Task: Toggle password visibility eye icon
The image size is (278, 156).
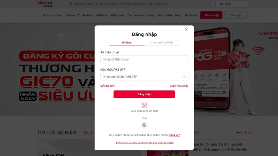Action: [x=185, y=77]
